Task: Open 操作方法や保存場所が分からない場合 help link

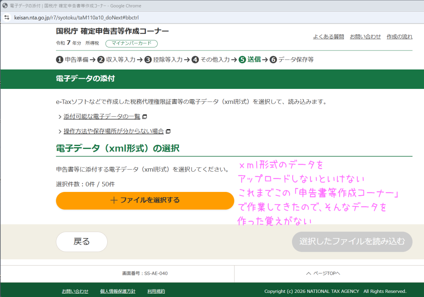Action: tap(113, 132)
